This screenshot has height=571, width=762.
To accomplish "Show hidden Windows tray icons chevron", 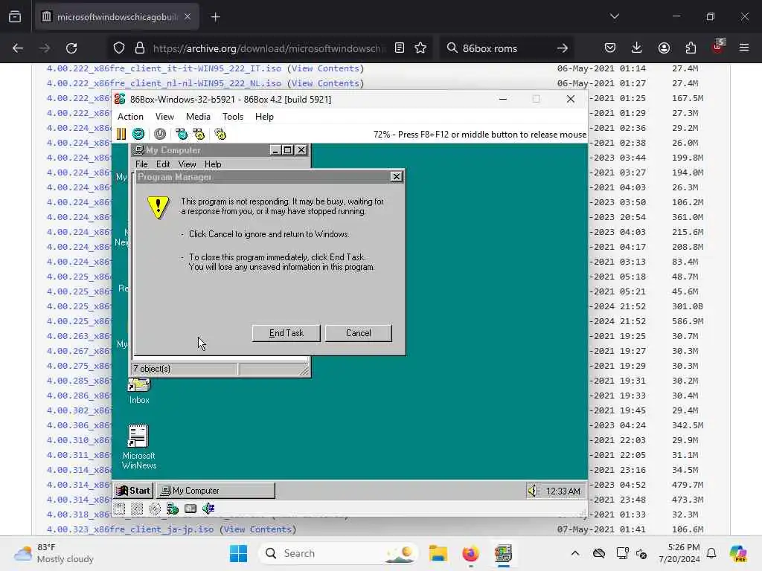I will pos(575,553).
